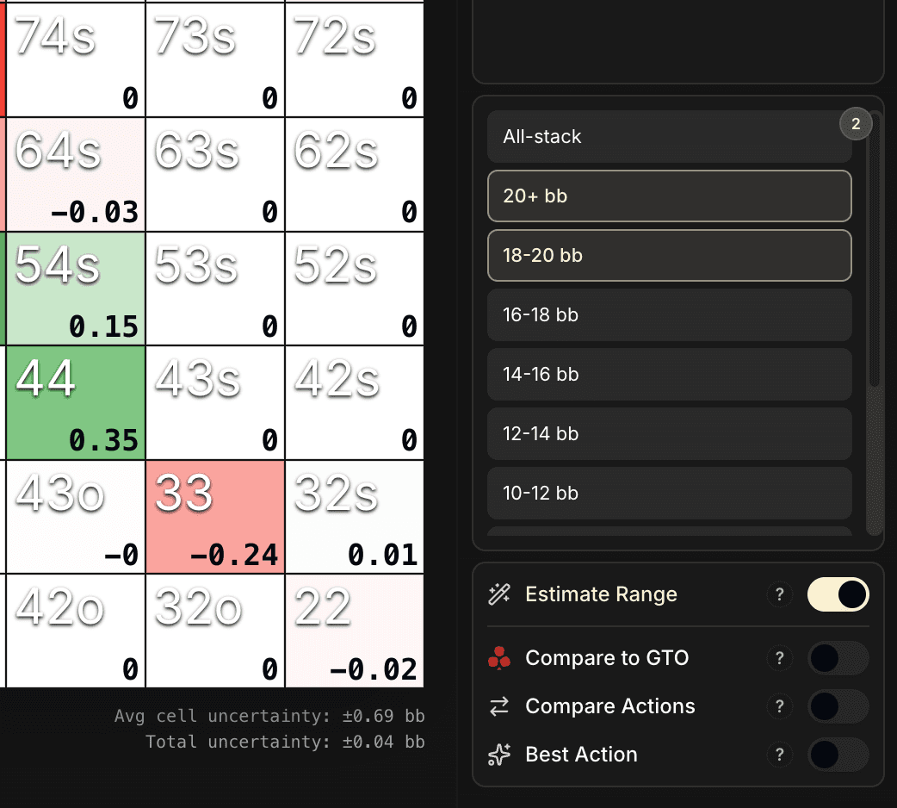Select the 43s hand cell
Screen dimensions: 897x808
tap(215, 402)
